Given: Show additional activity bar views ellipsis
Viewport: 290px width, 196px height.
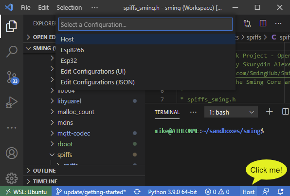Looking at the screenshot, I should (x=12, y=128).
